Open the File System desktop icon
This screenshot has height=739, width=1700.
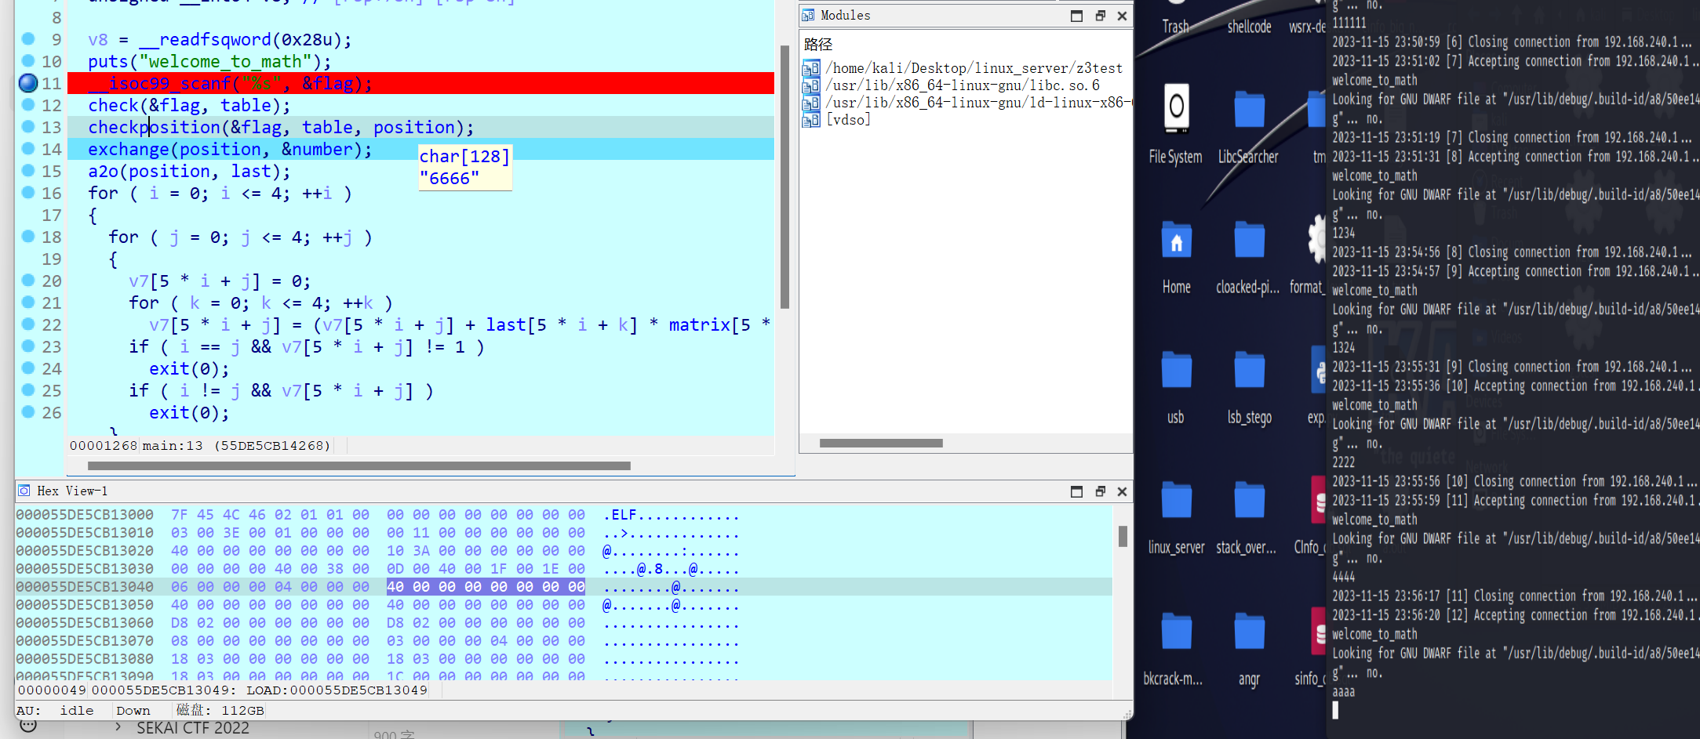point(1175,110)
